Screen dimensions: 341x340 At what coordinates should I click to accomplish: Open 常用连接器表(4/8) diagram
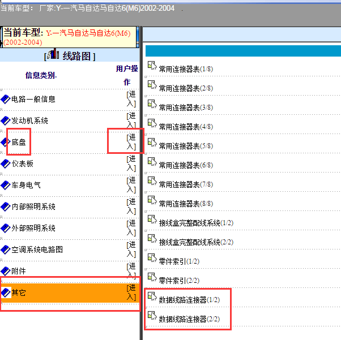186,127
